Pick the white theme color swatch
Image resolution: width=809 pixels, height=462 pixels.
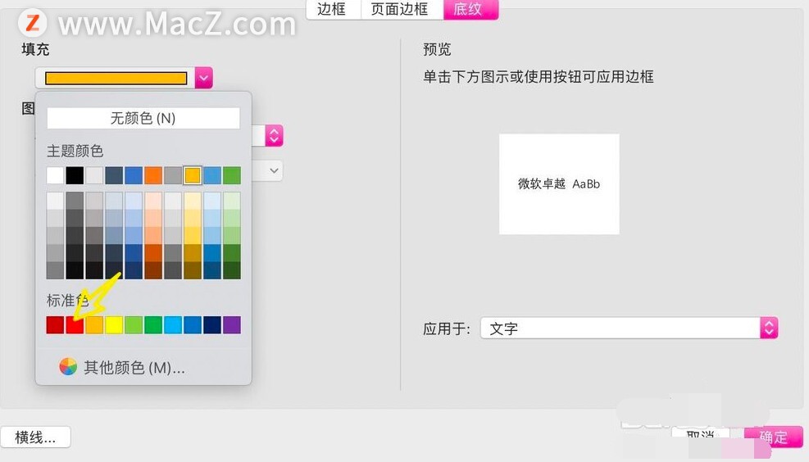point(55,175)
